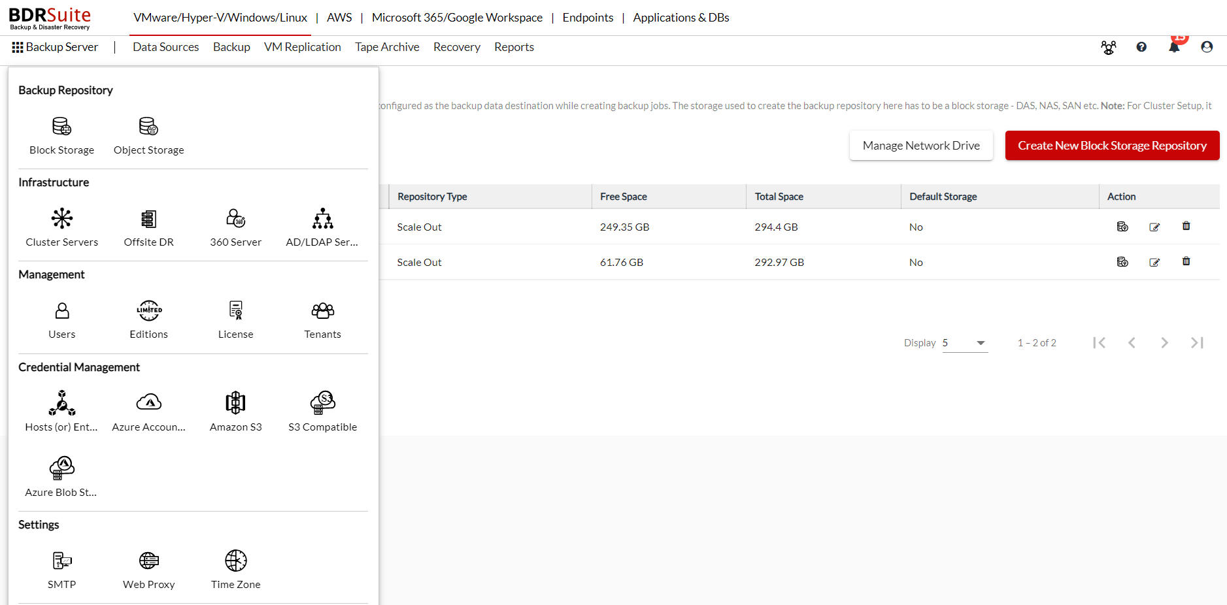Manage storage for the 294.4 GB repository

pos(1122,227)
